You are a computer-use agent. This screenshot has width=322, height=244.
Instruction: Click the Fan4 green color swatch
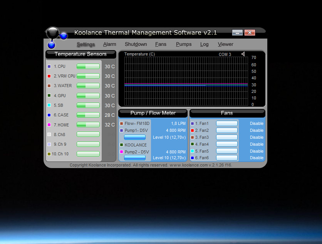pos(193,144)
